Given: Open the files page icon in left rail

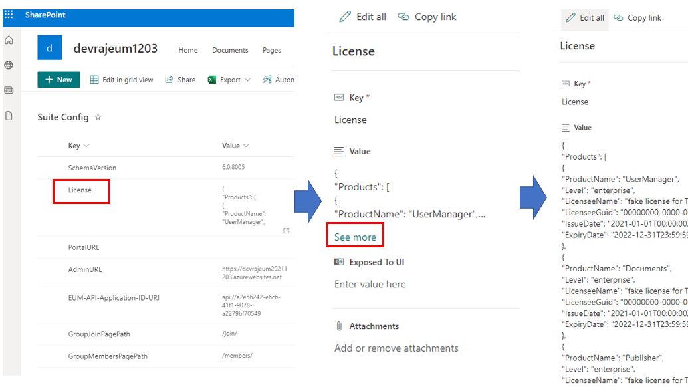Looking at the screenshot, I should click(9, 116).
